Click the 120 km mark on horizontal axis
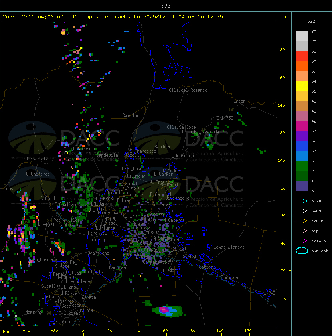The height and width of the screenshot is (336, 332). click(x=248, y=331)
